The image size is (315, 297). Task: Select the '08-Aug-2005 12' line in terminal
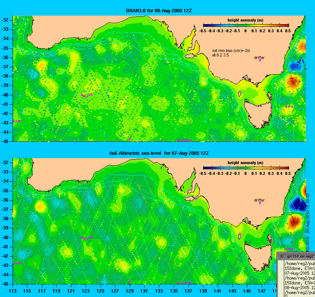pyautogui.click(x=300, y=288)
